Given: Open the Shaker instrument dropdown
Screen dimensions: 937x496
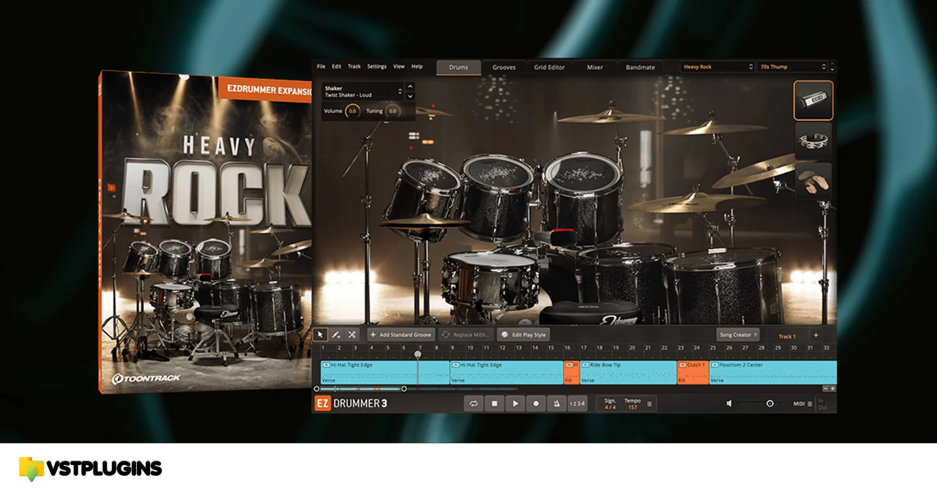Looking at the screenshot, I should click(x=363, y=91).
